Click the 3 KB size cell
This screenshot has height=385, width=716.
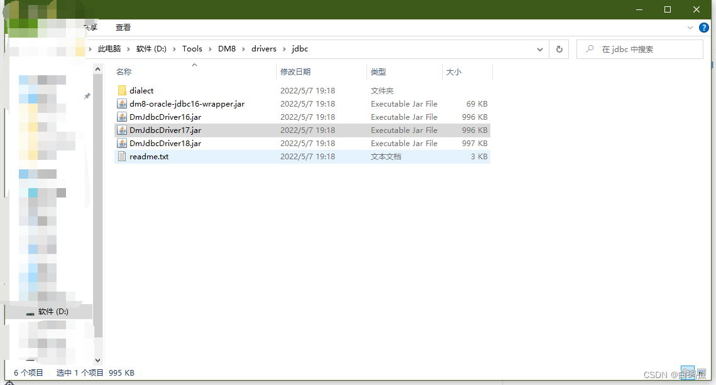pyautogui.click(x=479, y=156)
